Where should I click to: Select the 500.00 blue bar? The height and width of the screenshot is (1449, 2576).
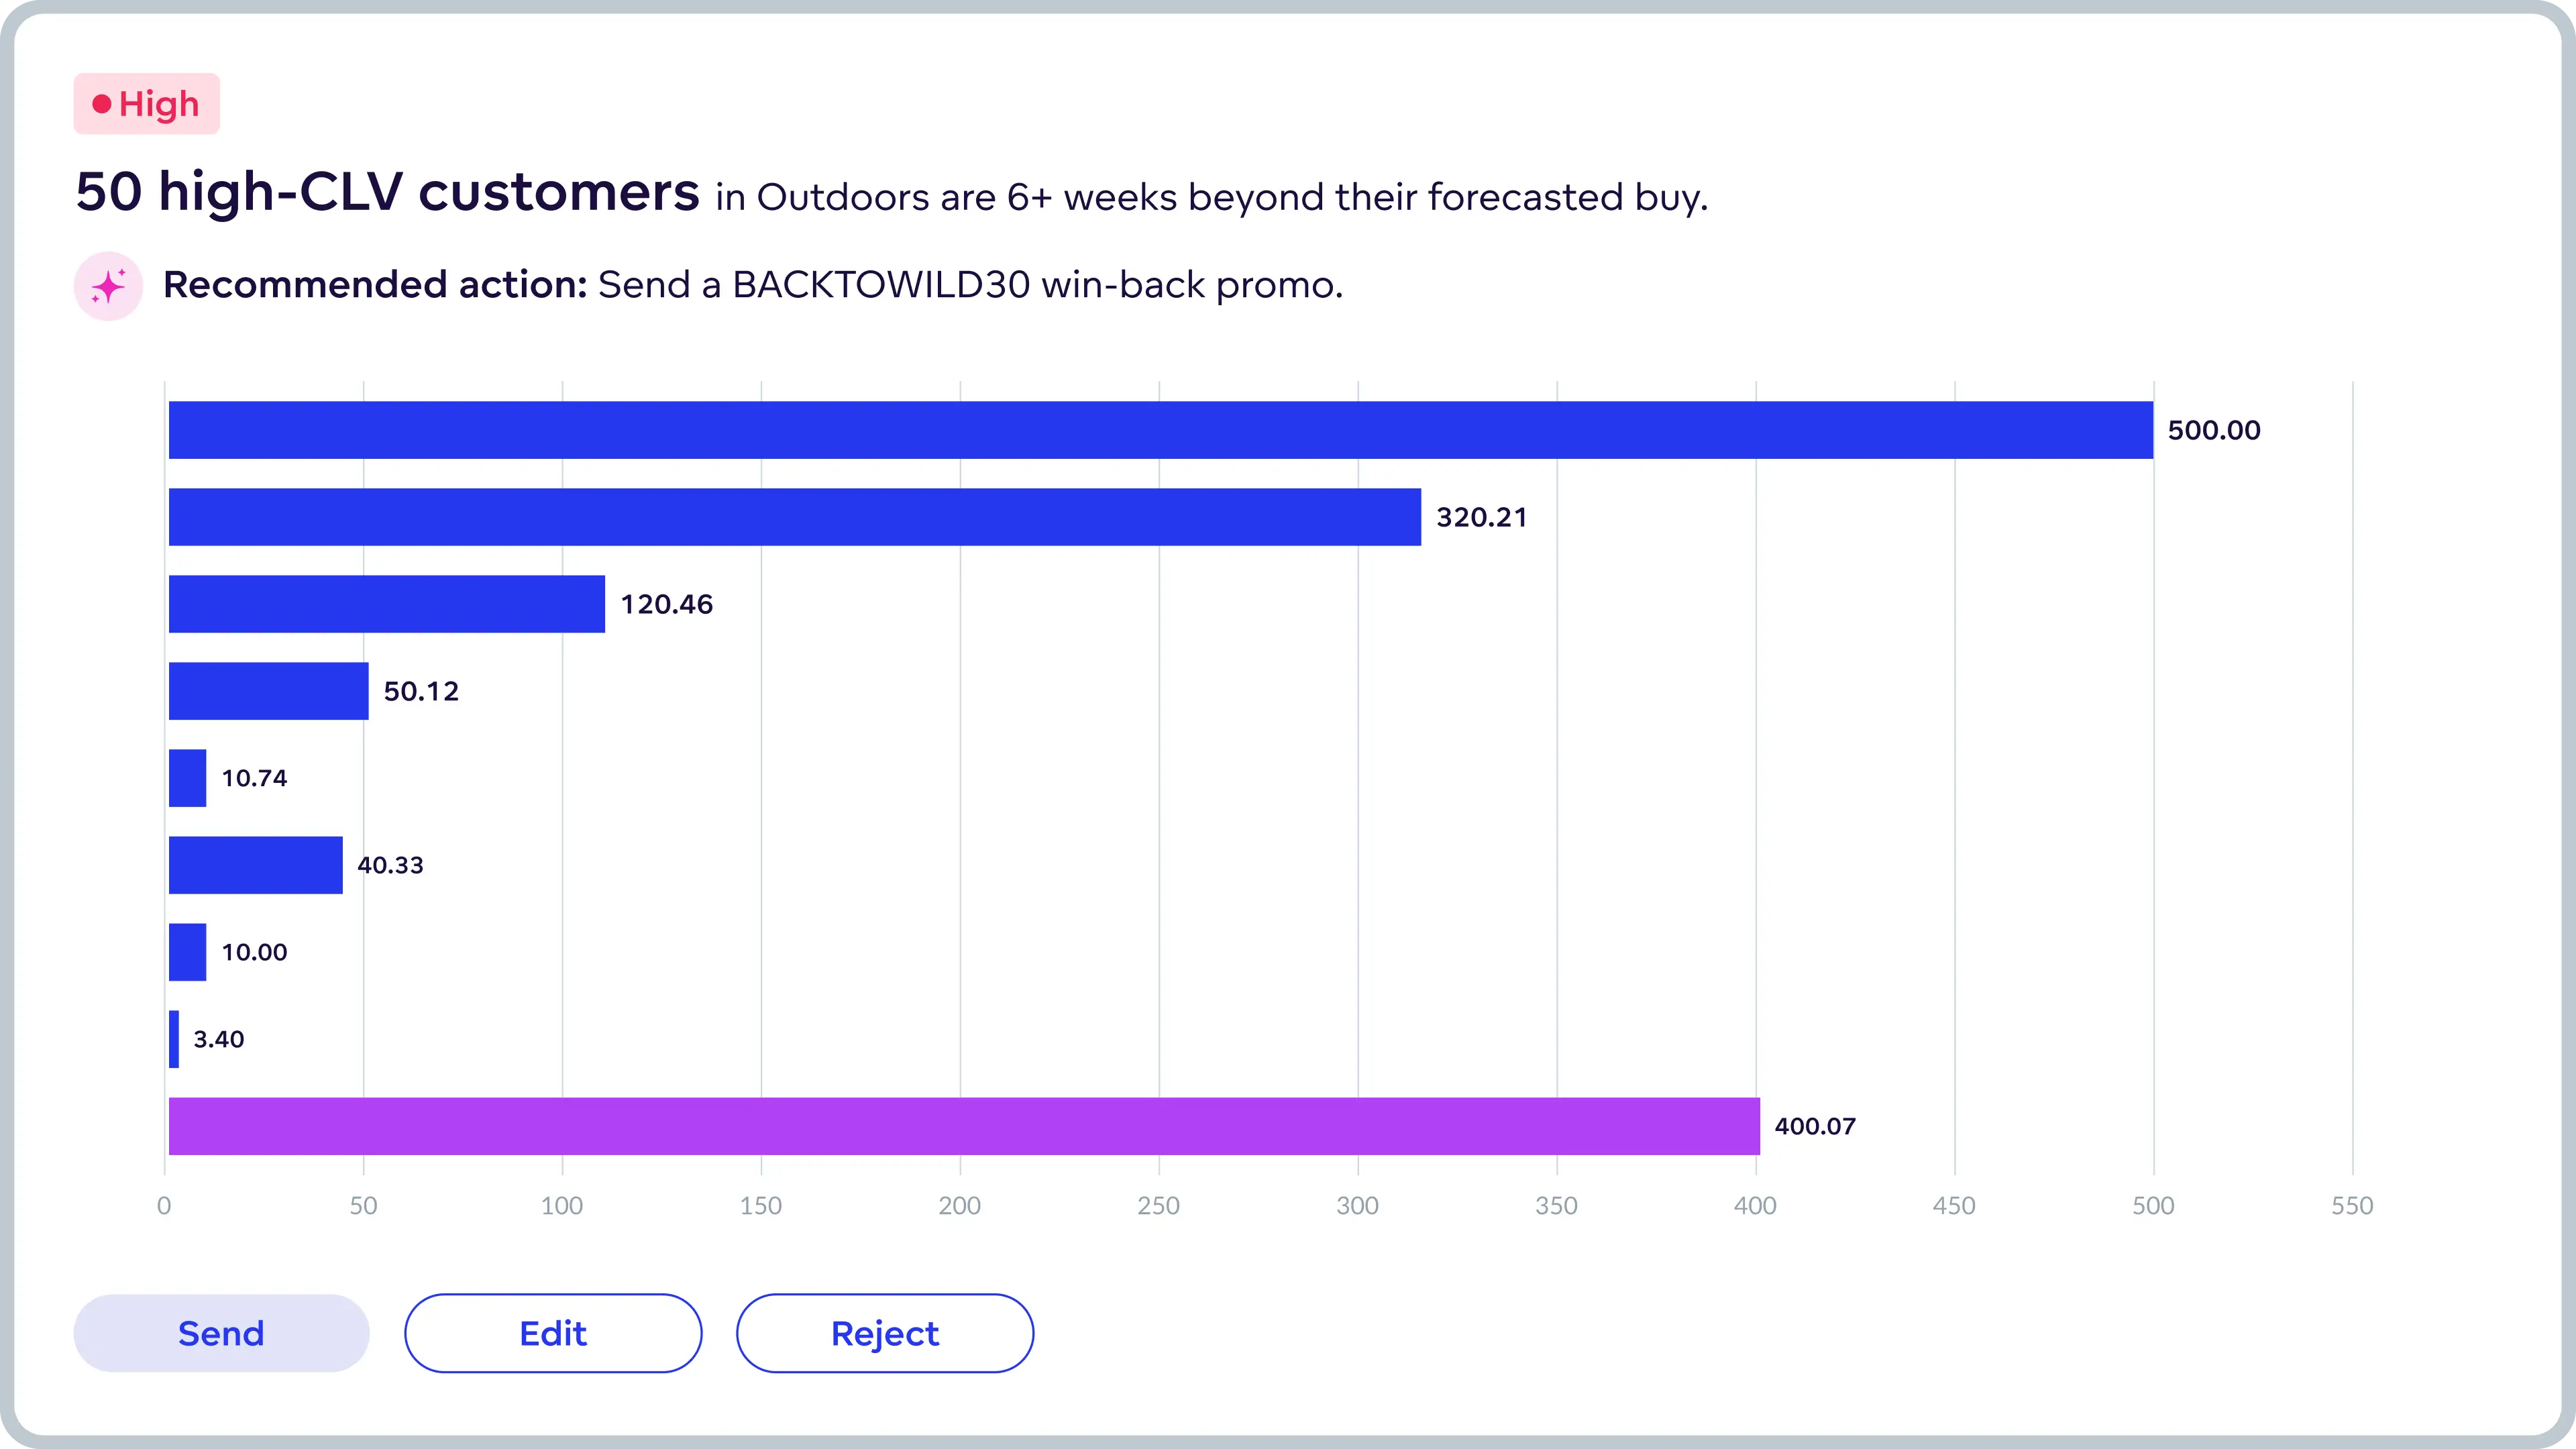1160,430
